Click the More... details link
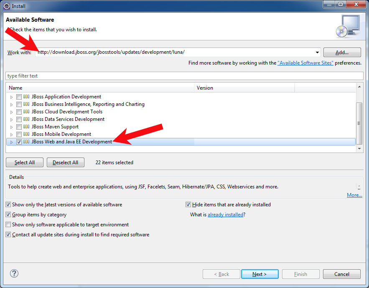The image size is (369, 288). coord(354,195)
